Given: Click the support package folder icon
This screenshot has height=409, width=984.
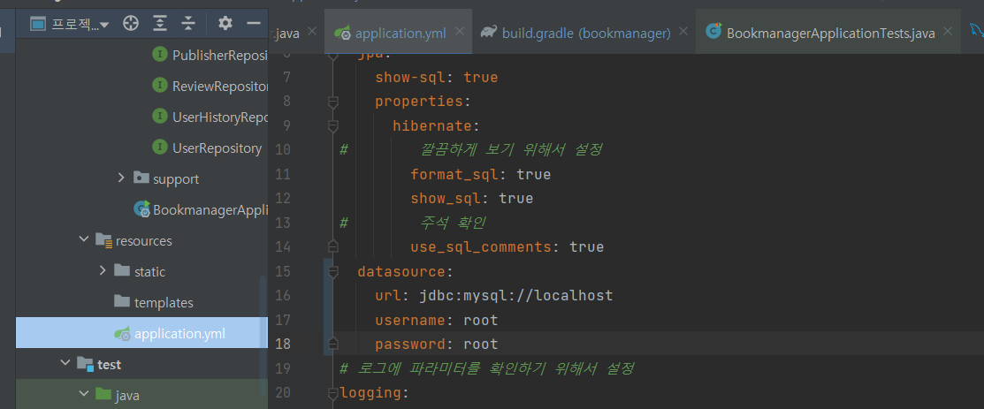Looking at the screenshot, I should [x=141, y=178].
